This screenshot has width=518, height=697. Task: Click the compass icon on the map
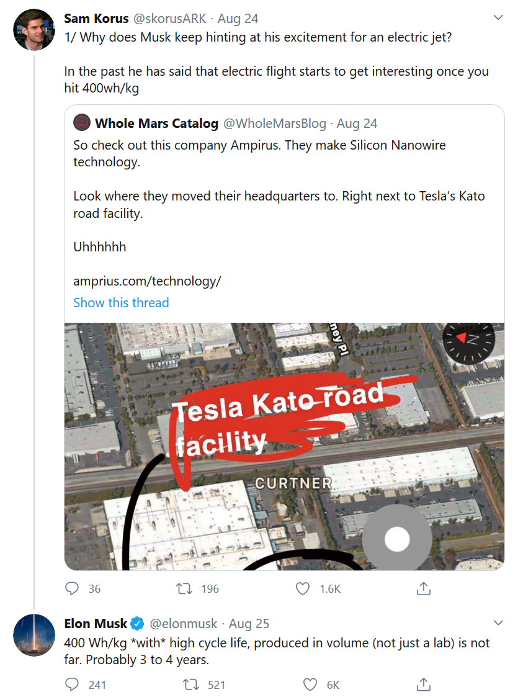[x=468, y=338]
